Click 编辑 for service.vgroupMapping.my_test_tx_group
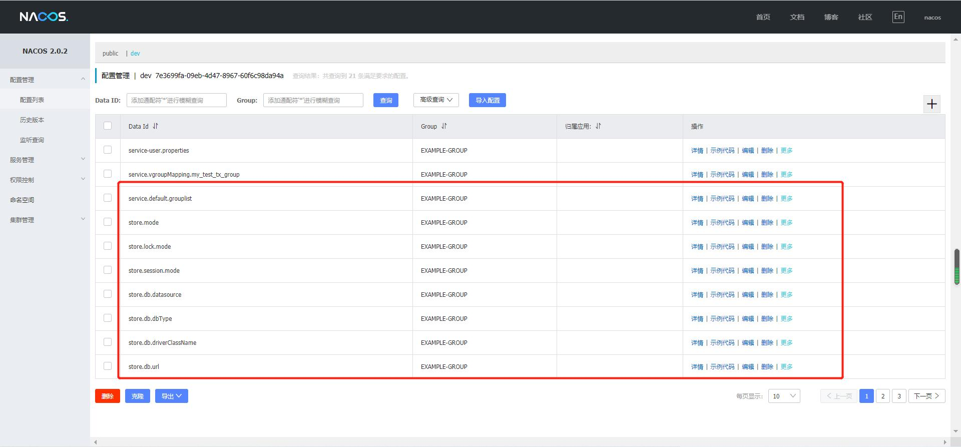The height and width of the screenshot is (447, 961). point(748,175)
